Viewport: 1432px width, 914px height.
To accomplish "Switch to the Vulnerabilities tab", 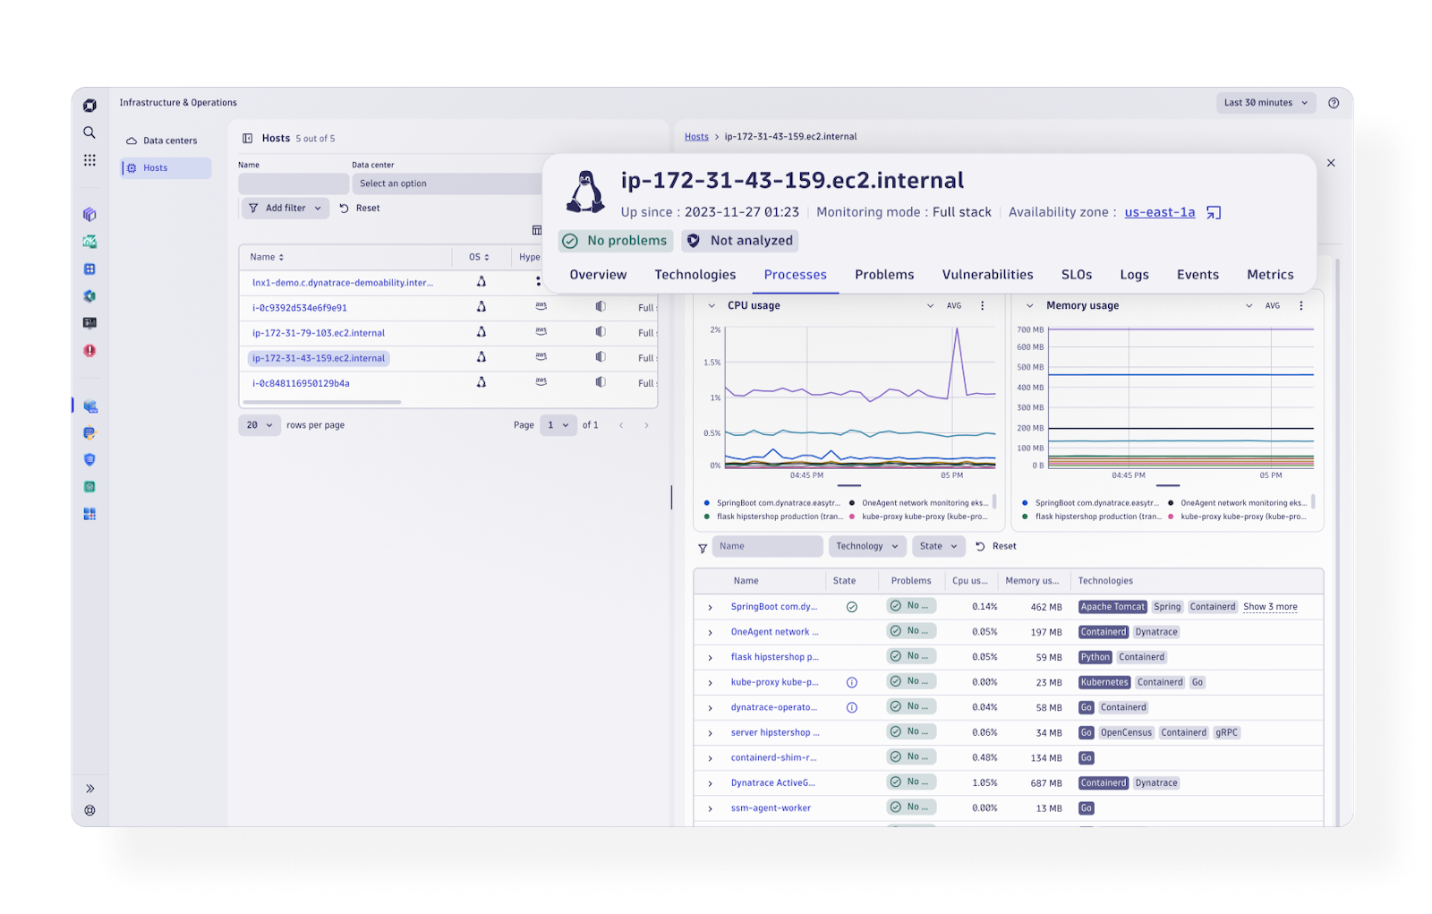I will 987,275.
